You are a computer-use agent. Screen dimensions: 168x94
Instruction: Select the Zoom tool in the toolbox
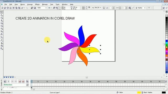[2, 18]
